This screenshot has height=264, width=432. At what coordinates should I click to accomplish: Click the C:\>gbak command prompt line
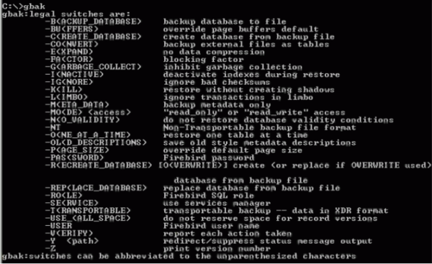coord(24,6)
